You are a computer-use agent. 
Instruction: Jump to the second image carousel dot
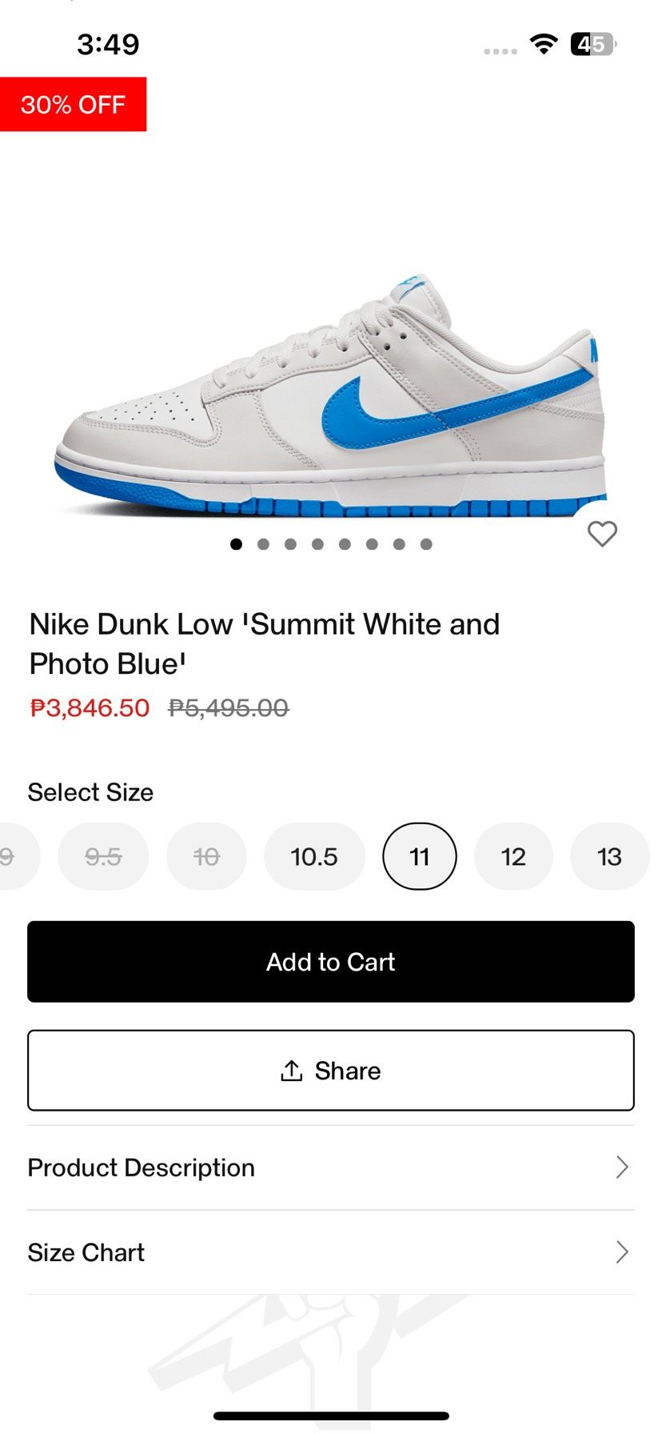click(x=263, y=544)
